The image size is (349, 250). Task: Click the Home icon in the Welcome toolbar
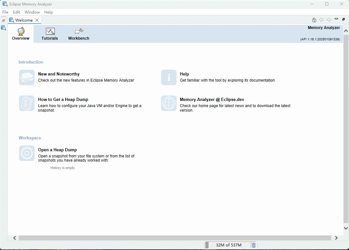pos(314,20)
